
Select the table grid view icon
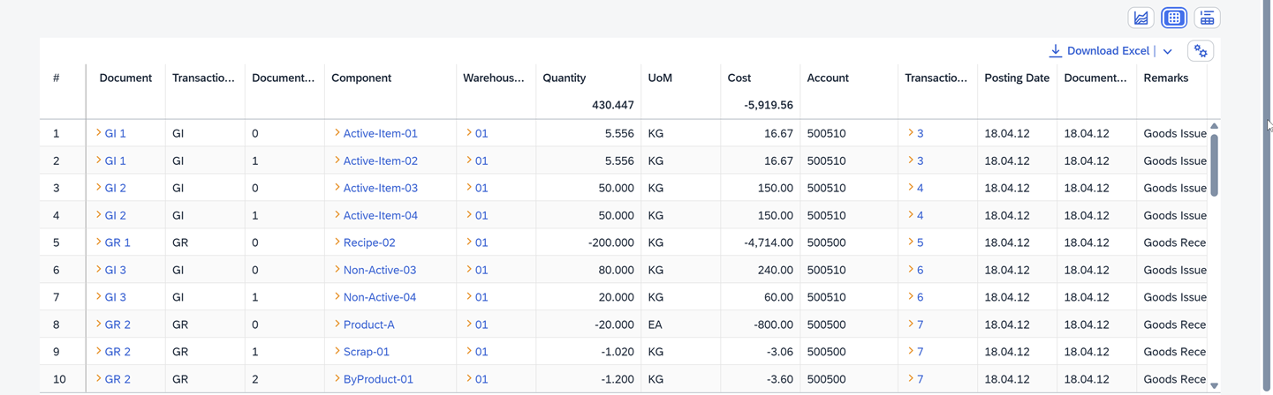1174,18
